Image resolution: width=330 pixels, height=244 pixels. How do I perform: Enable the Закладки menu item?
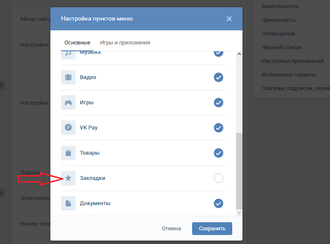tap(219, 178)
